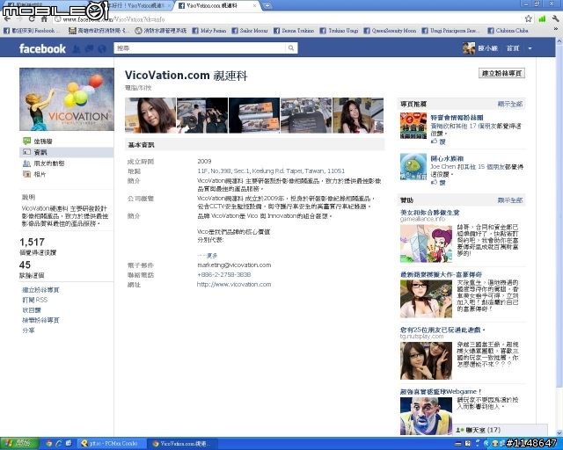The width and height of the screenshot is (563, 450).
Task: Click the create fan page button
Action: coord(501,73)
